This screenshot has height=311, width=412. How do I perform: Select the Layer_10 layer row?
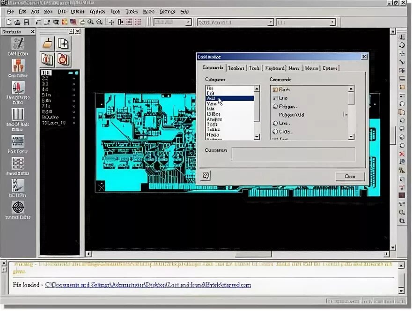pos(59,123)
